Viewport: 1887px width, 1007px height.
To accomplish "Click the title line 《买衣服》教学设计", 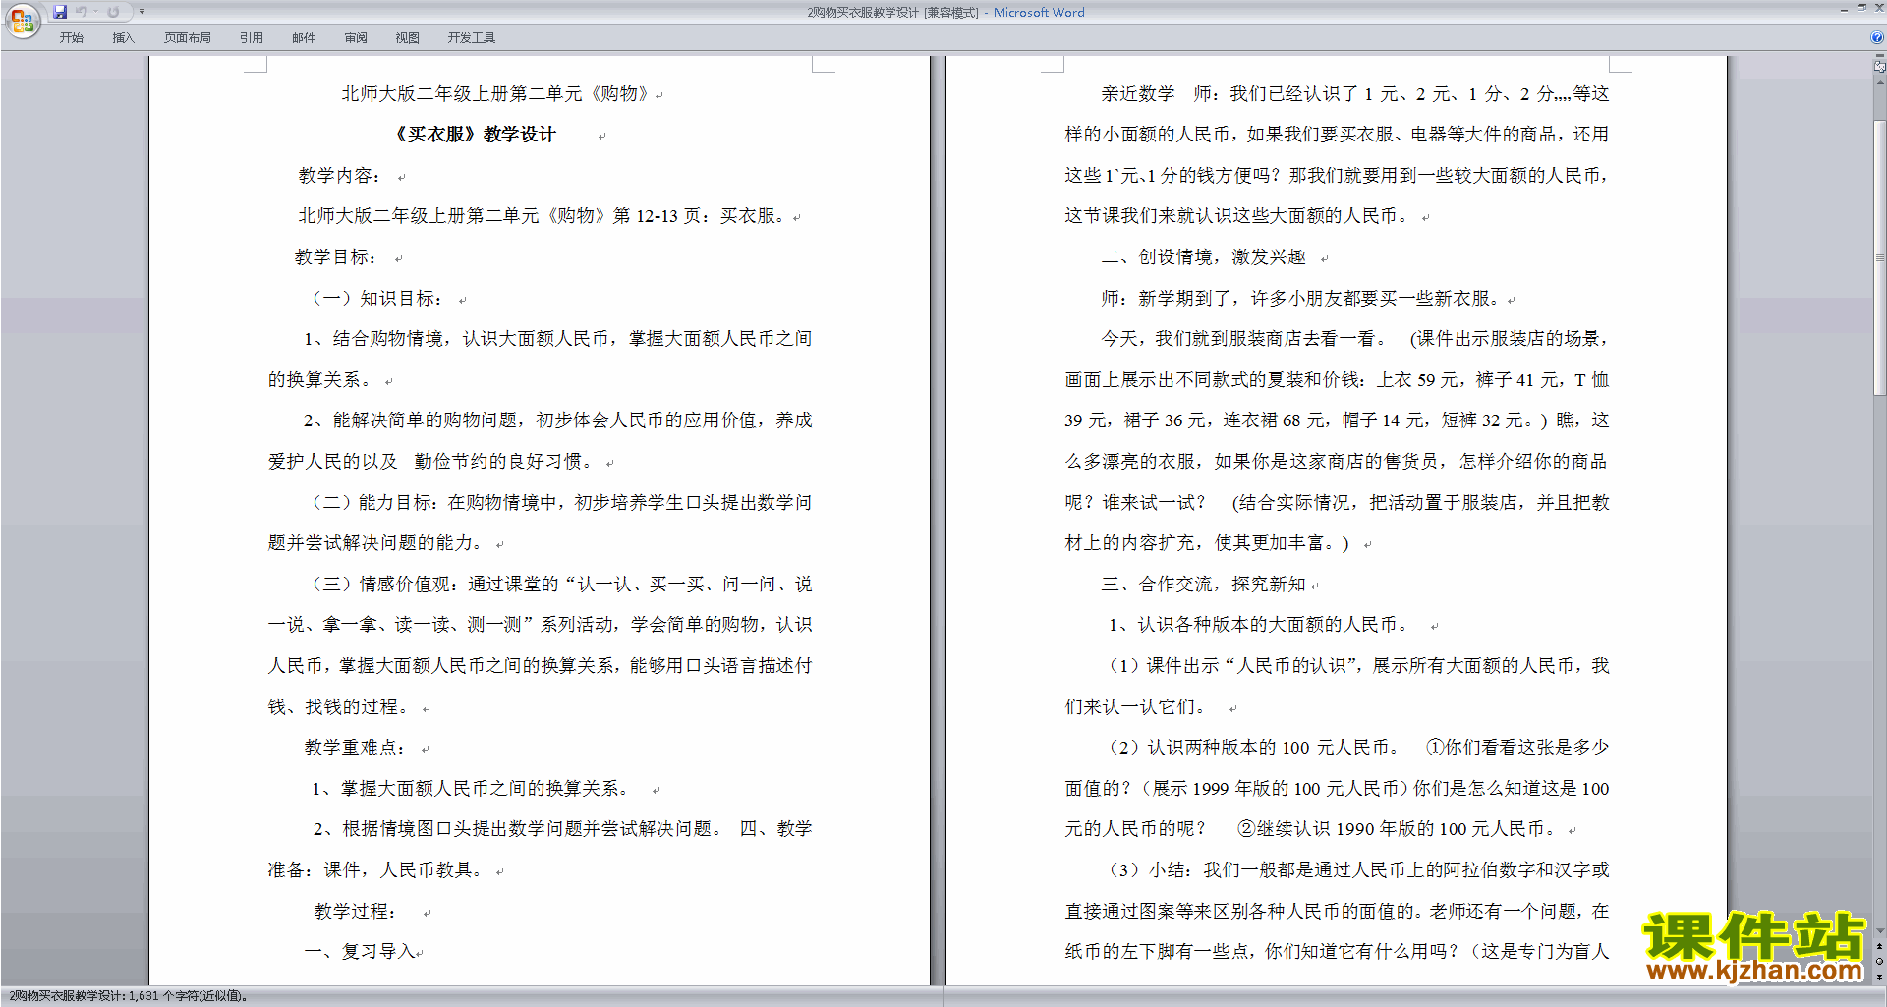I will (475, 135).
